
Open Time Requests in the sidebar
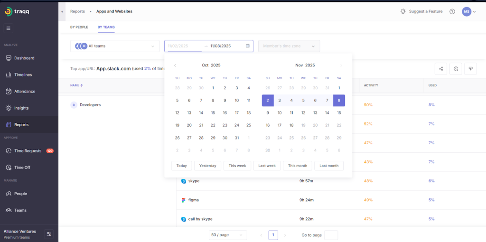(x=28, y=151)
